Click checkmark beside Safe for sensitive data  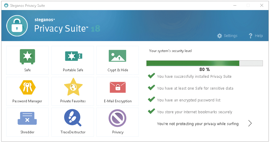151,88
